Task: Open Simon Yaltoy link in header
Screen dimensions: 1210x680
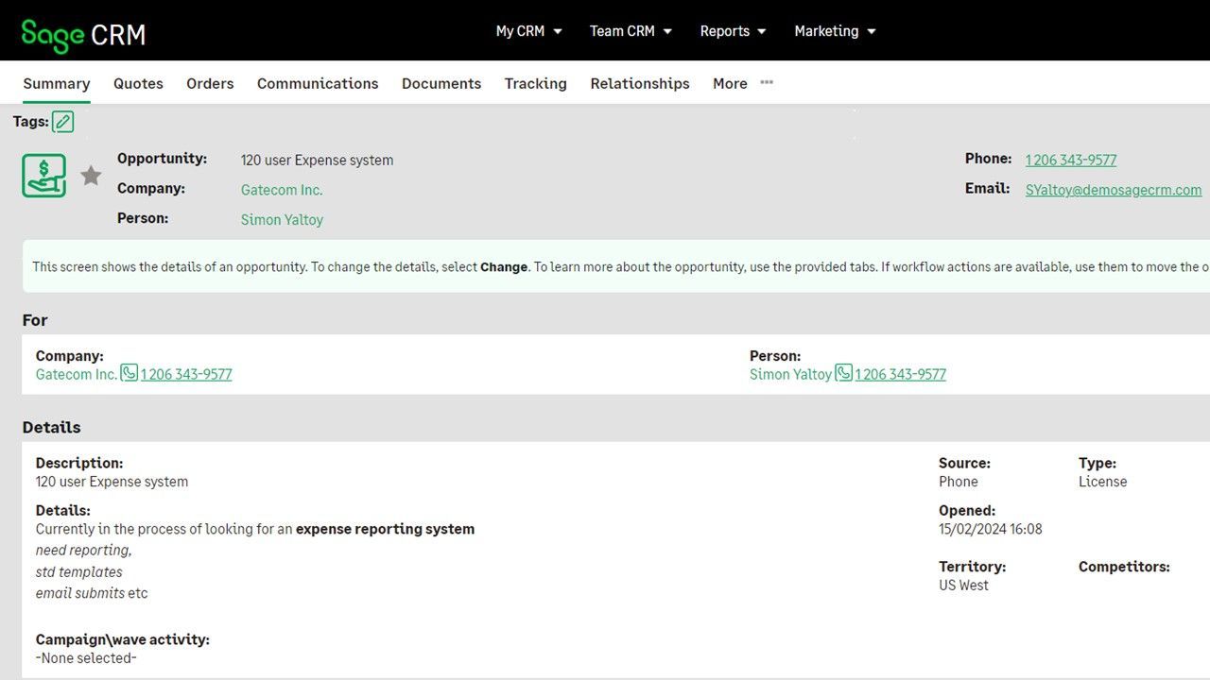Action: point(282,220)
